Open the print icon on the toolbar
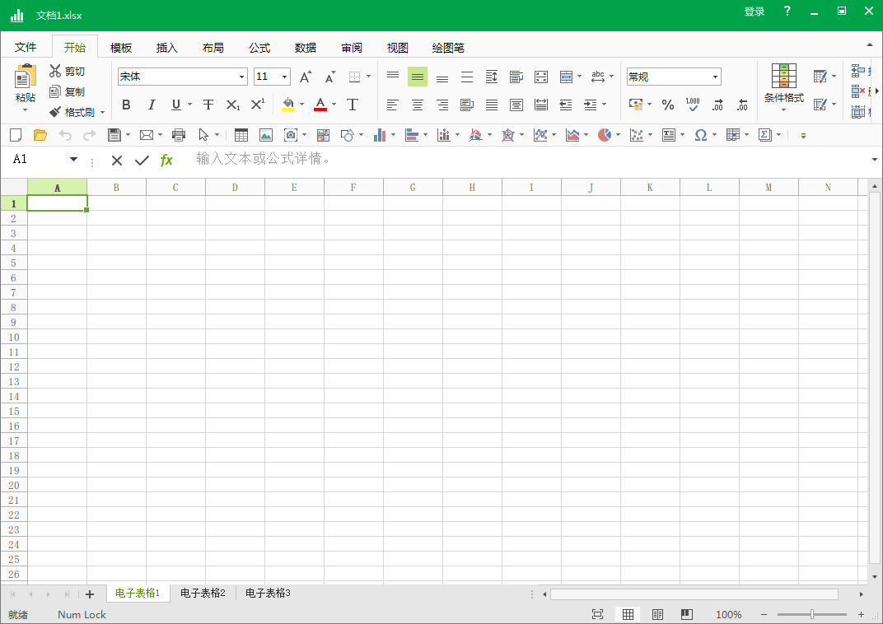This screenshot has height=624, width=883. pyautogui.click(x=179, y=135)
